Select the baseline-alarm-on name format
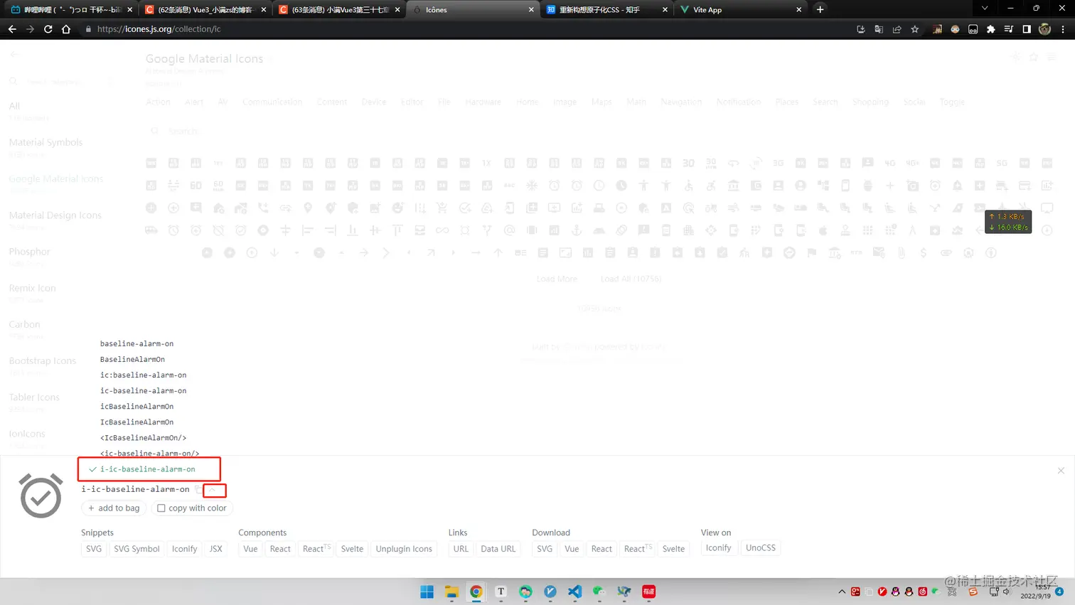The image size is (1075, 605). click(x=137, y=343)
